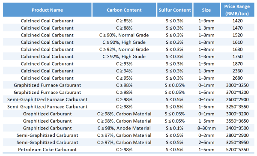The height and width of the screenshot is (156, 257).
Task: Click the 3700~4200 price cell
Action: click(x=237, y=92)
